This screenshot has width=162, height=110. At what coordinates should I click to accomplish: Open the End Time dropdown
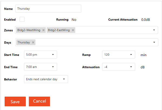tap(40, 67)
